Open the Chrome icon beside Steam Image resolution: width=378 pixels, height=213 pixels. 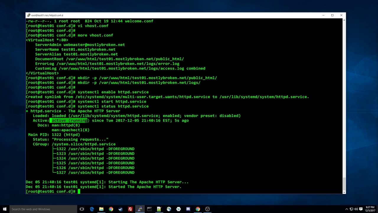[x=111, y=209]
